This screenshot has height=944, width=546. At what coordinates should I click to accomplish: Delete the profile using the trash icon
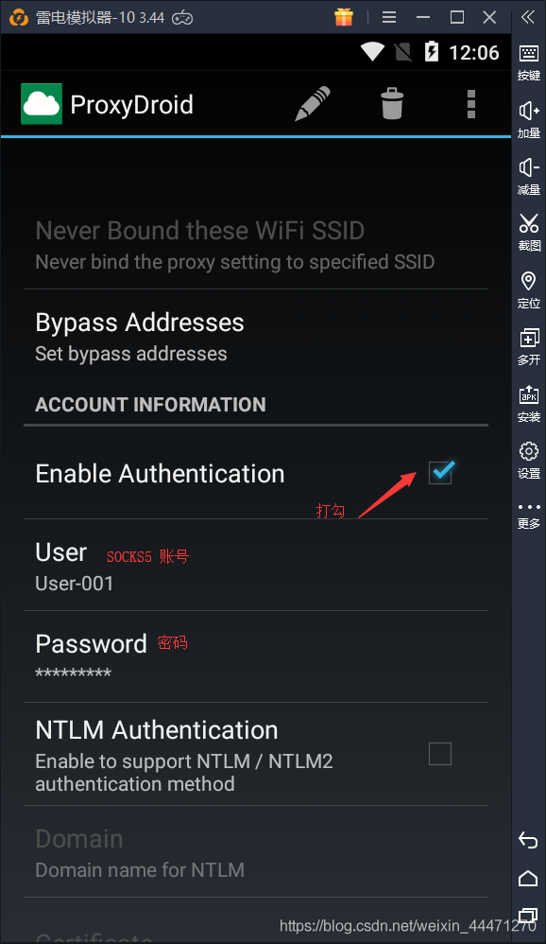point(391,104)
